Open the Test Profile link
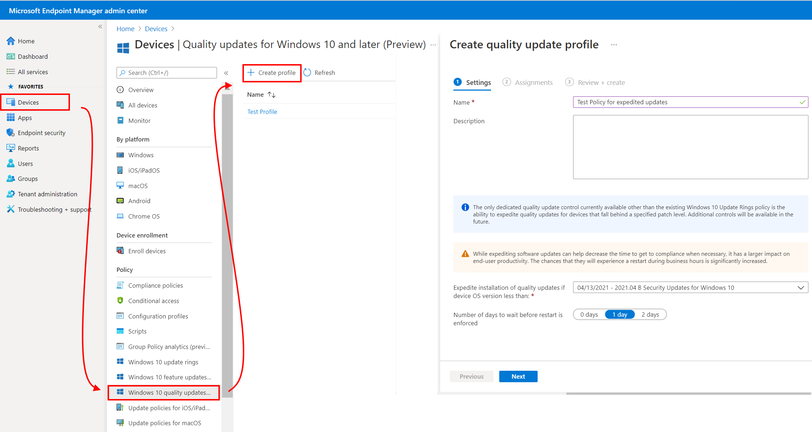 coord(261,112)
